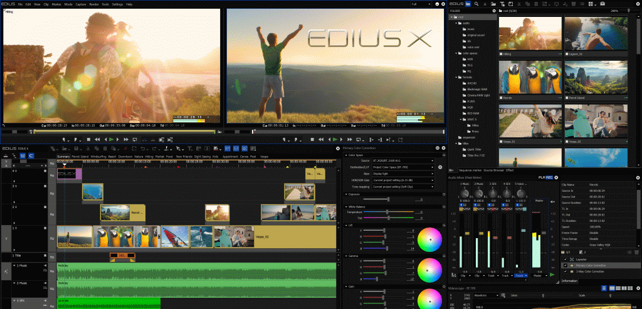This screenshot has height=309, width=642.
Task: Open the Tone mapping dropdown
Action: pyautogui.click(x=403, y=187)
